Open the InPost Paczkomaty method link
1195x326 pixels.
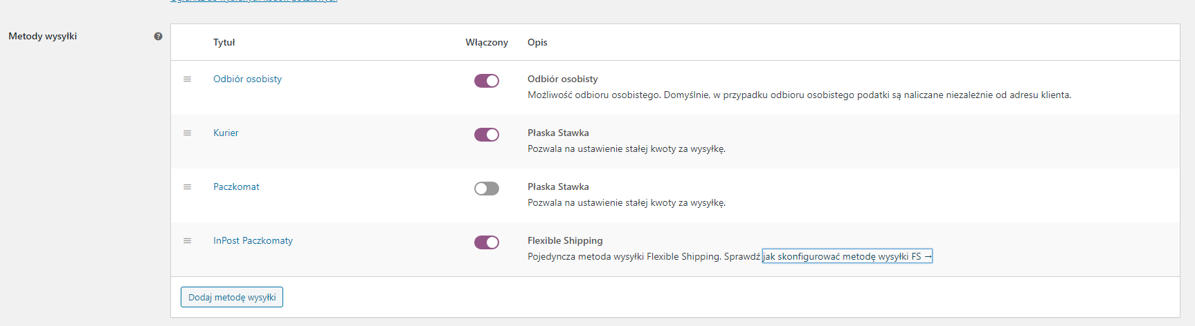coord(253,240)
